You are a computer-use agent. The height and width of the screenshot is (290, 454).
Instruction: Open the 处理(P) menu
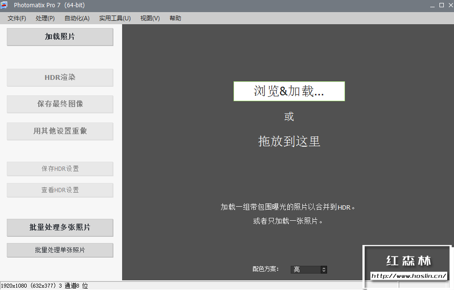[45, 18]
